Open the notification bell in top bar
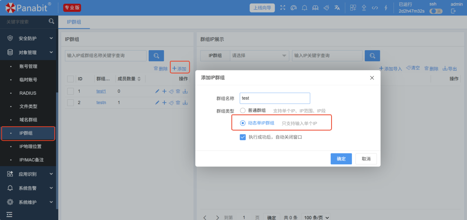This screenshot has width=467, height=220. [305, 8]
